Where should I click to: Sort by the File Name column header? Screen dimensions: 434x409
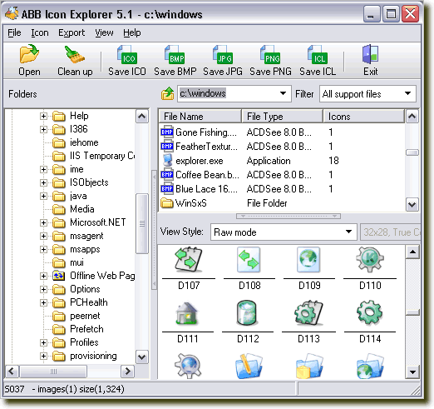point(200,117)
